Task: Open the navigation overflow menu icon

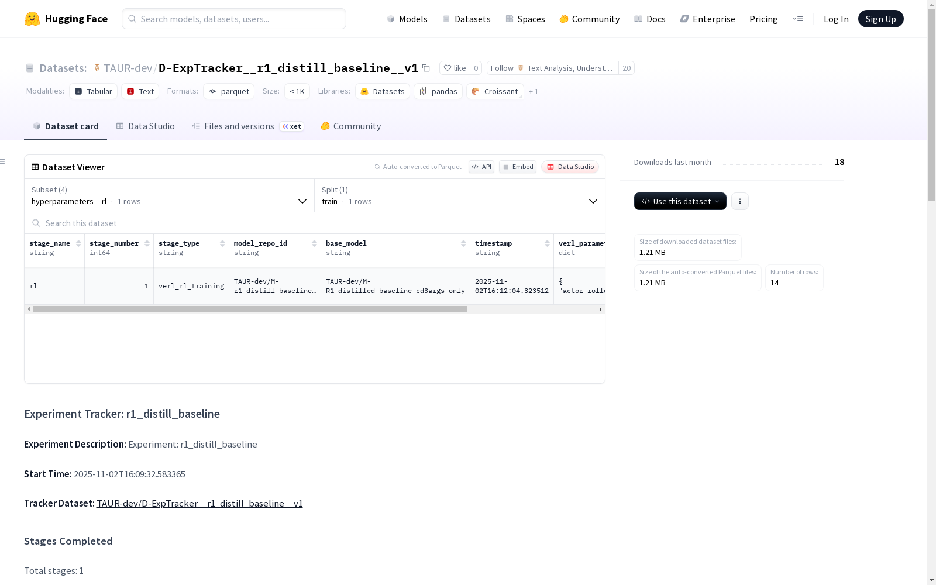Action: click(x=797, y=19)
